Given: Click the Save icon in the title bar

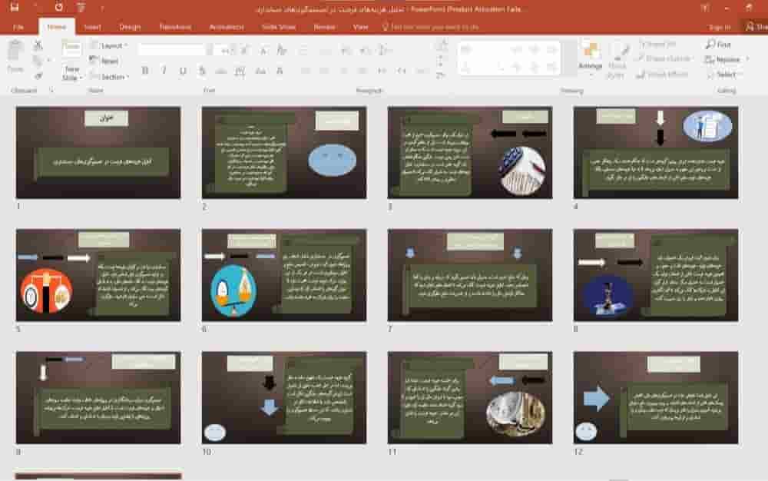Looking at the screenshot, I should [14, 8].
